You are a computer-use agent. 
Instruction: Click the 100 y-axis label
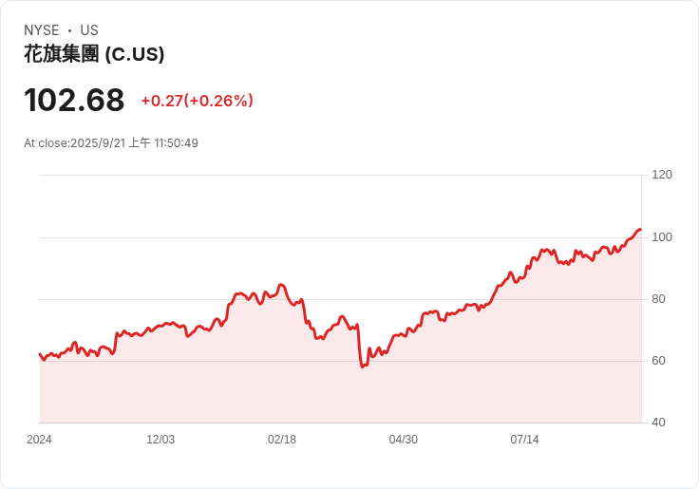(x=662, y=236)
